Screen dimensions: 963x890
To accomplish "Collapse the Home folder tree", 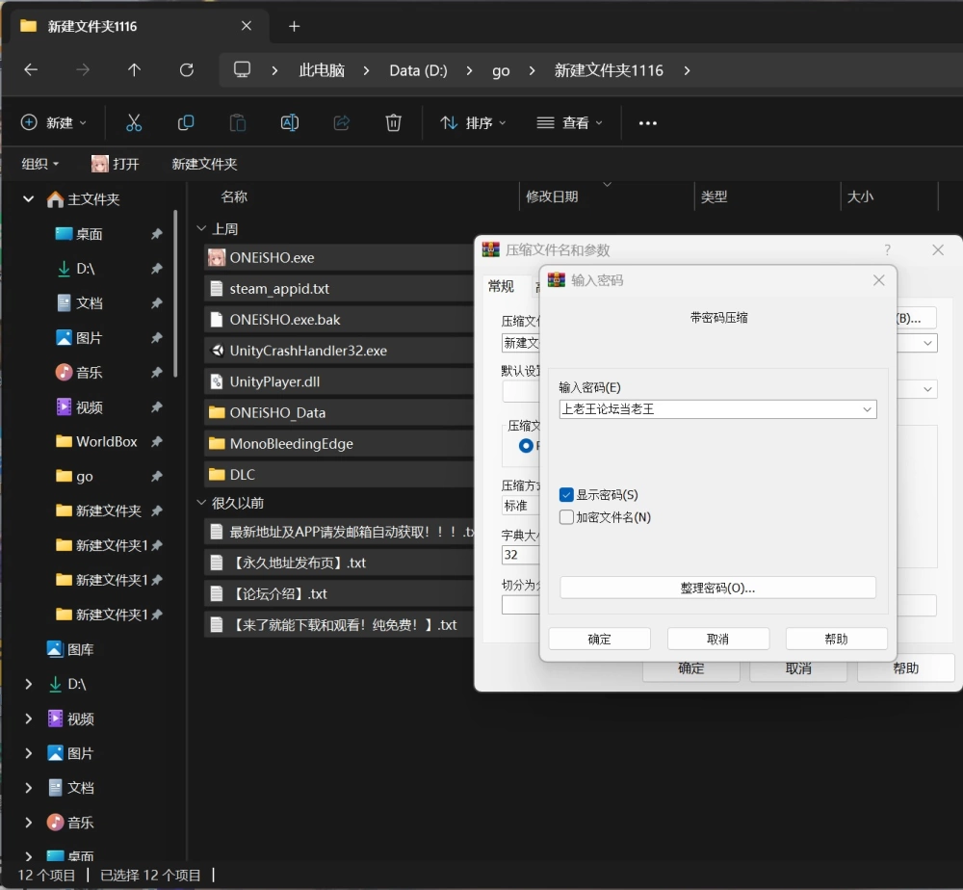I will point(28,199).
